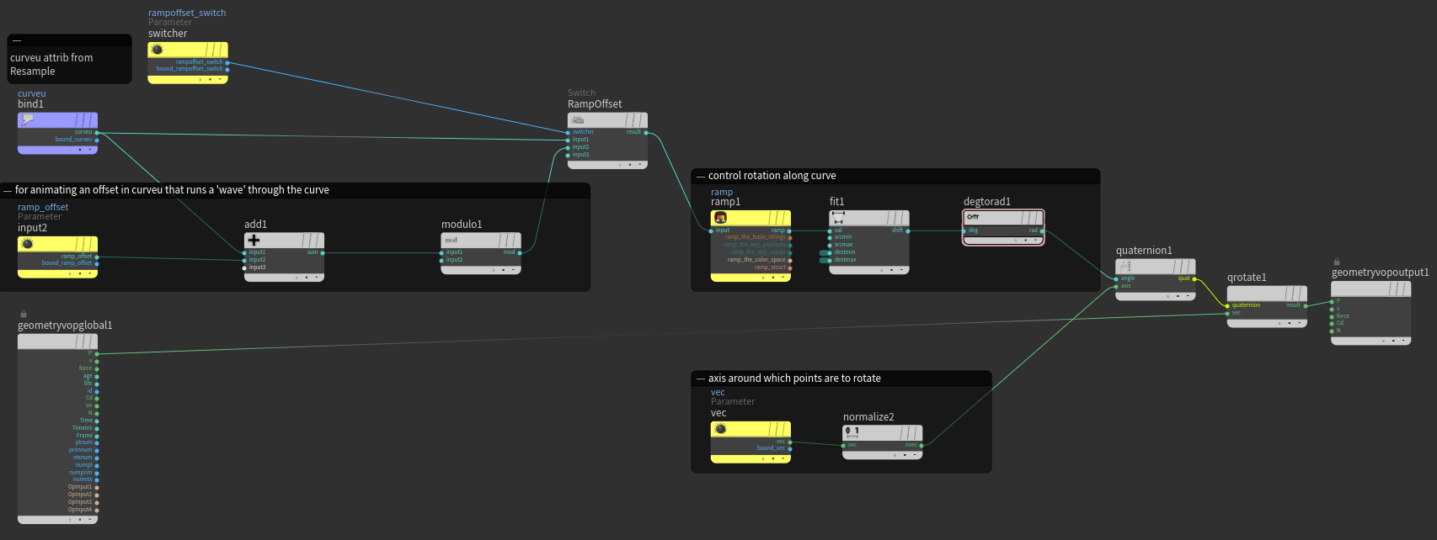Image resolution: width=1437 pixels, height=540 pixels.
Task: Click the plus icon on add1 node
Action: point(254,241)
